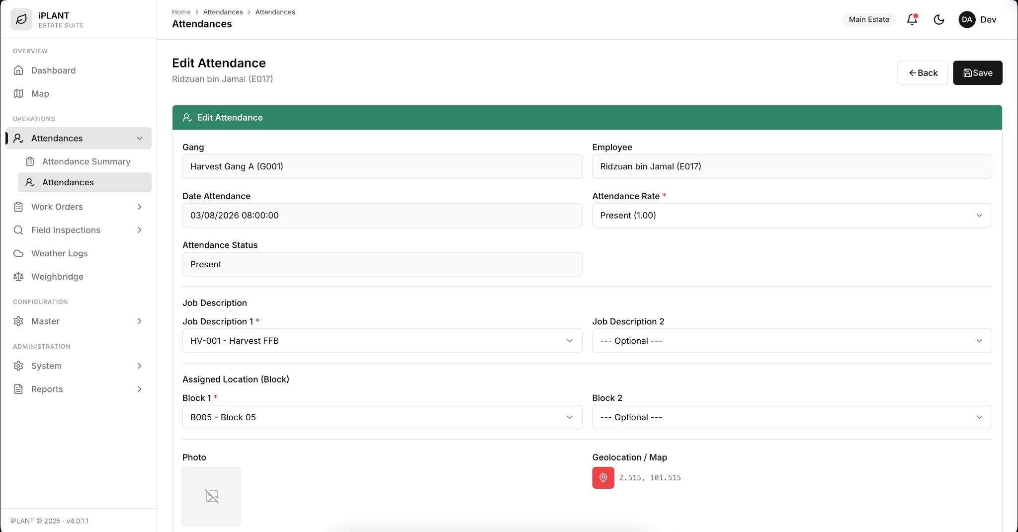Click the Main Estate badge
The width and height of the screenshot is (1018, 532).
[869, 19]
